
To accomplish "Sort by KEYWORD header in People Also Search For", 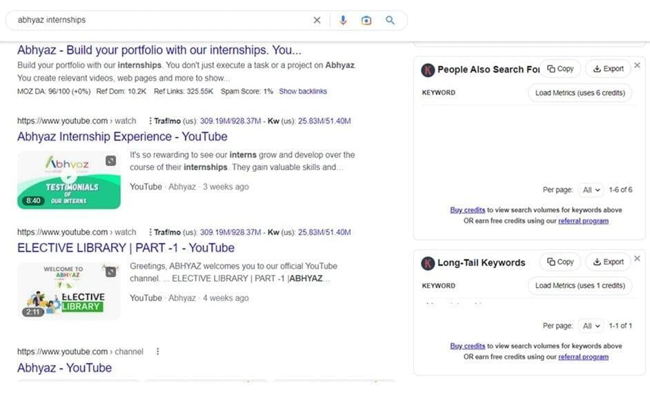I will (439, 93).
